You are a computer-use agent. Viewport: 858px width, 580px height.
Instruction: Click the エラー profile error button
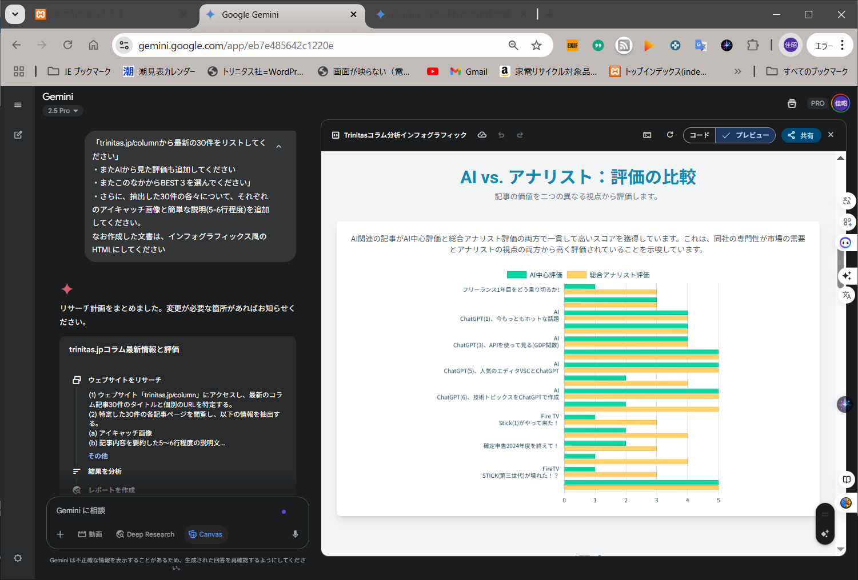(829, 46)
